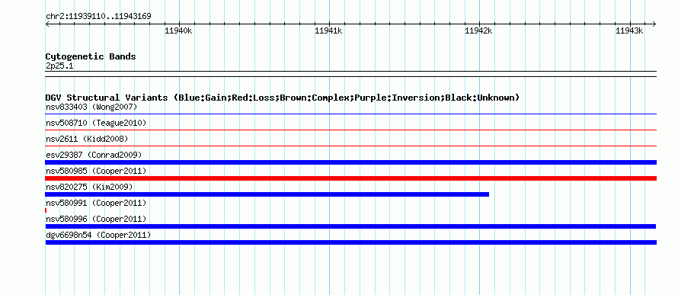Click the esv29387 (Conrad2009) variant label
The height and width of the screenshot is (295, 678).
tap(94, 155)
